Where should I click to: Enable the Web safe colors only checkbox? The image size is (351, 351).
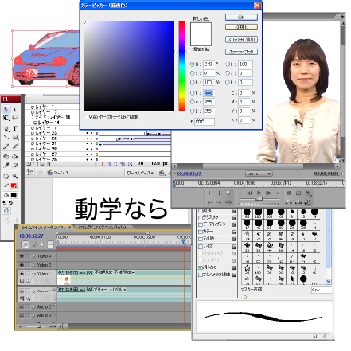point(86,117)
